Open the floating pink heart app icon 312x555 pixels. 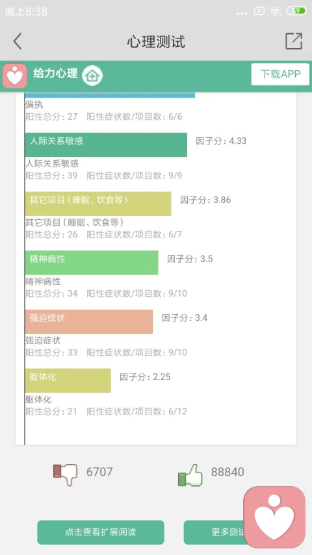tap(274, 517)
